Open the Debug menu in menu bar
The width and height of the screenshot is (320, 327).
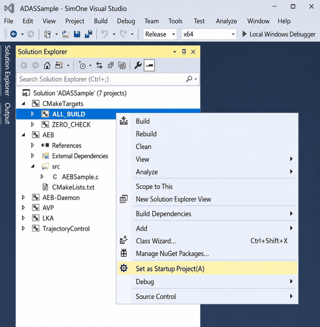click(126, 21)
